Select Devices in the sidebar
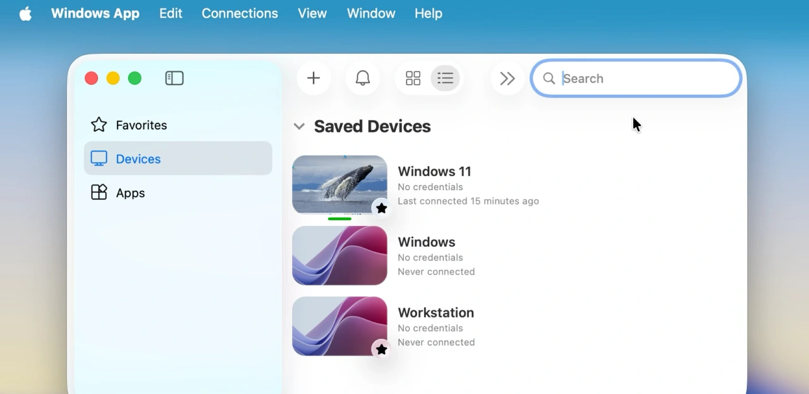The image size is (809, 394). tap(178, 158)
